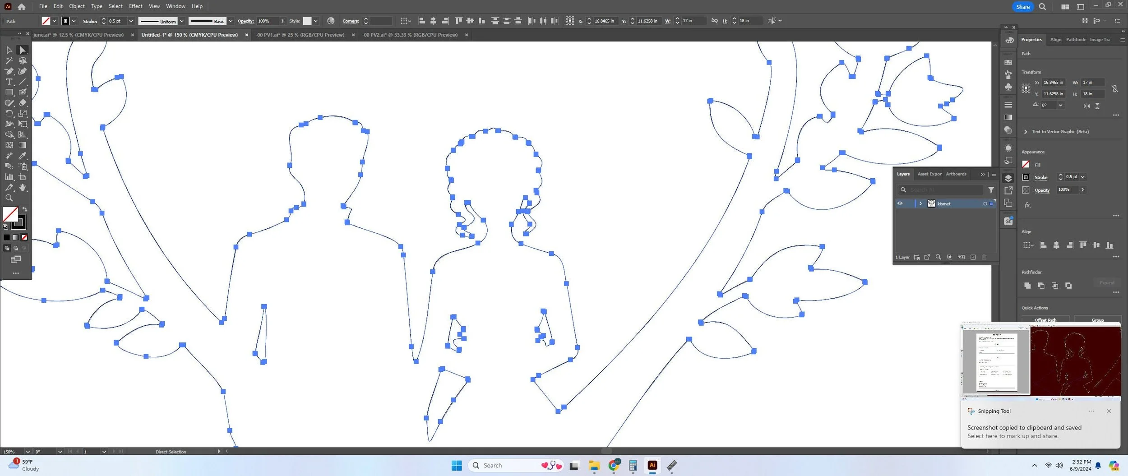Screen dimensions: 1128x476
Task: Click the Share button
Action: [1022, 7]
